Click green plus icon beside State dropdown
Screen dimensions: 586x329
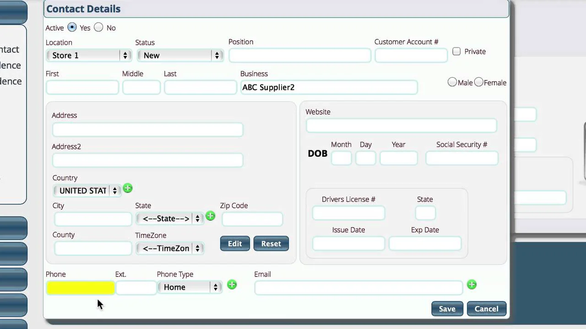pos(210,216)
